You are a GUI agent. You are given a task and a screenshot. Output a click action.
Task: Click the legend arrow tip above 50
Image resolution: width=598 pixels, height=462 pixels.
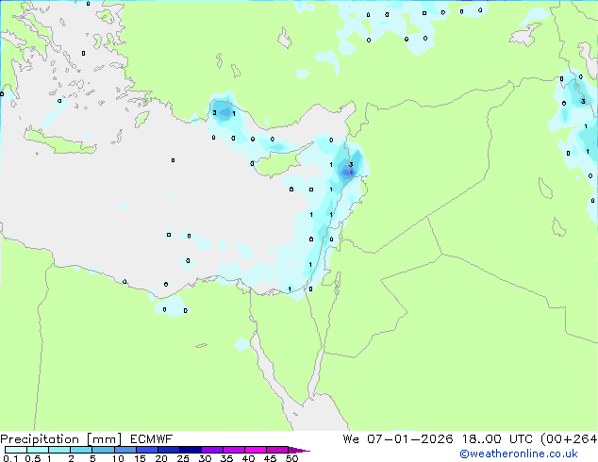tap(299, 450)
